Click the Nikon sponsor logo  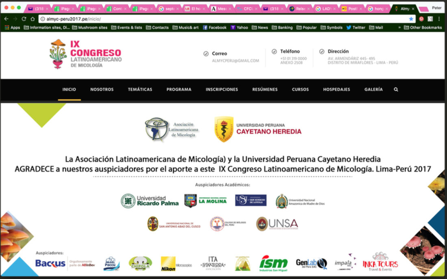(176, 264)
